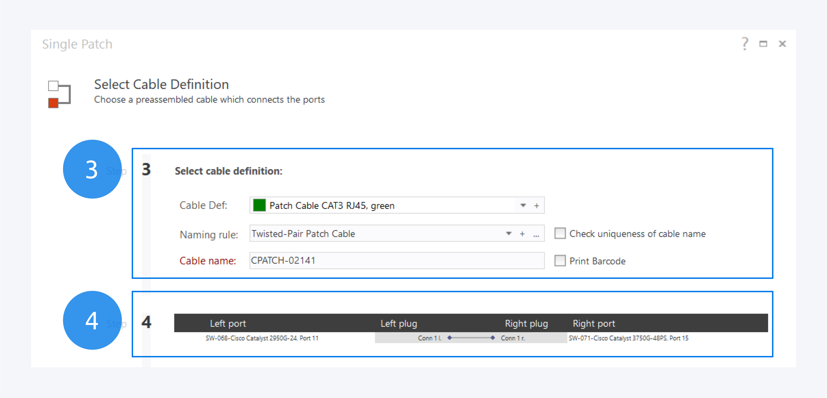Image resolution: width=827 pixels, height=398 pixels.
Task: Click the blue step 4 circle
Action: click(x=92, y=320)
